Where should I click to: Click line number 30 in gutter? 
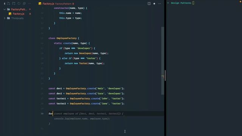[42, 114]
